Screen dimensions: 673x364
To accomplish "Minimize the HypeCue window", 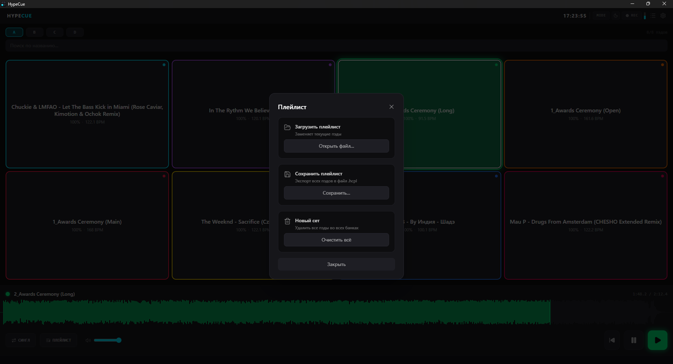I will [632, 4].
